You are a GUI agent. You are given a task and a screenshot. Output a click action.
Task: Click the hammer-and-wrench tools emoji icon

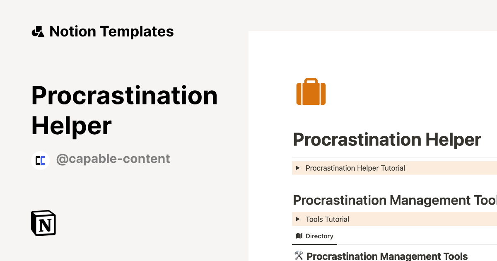(x=298, y=256)
